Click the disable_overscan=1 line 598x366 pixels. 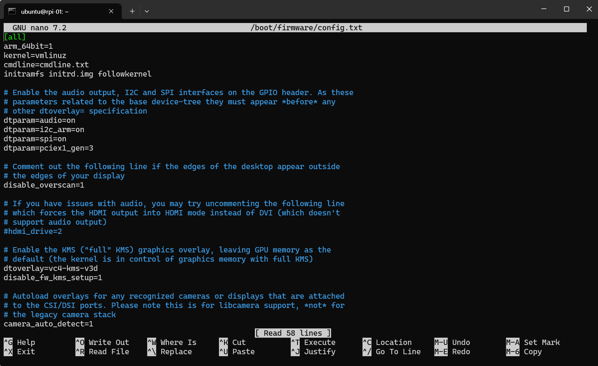(44, 185)
